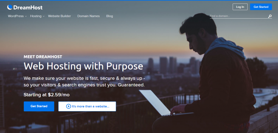Expand the Hosting dropdown chevron
The height and width of the screenshot is (133, 278).
coord(44,16)
